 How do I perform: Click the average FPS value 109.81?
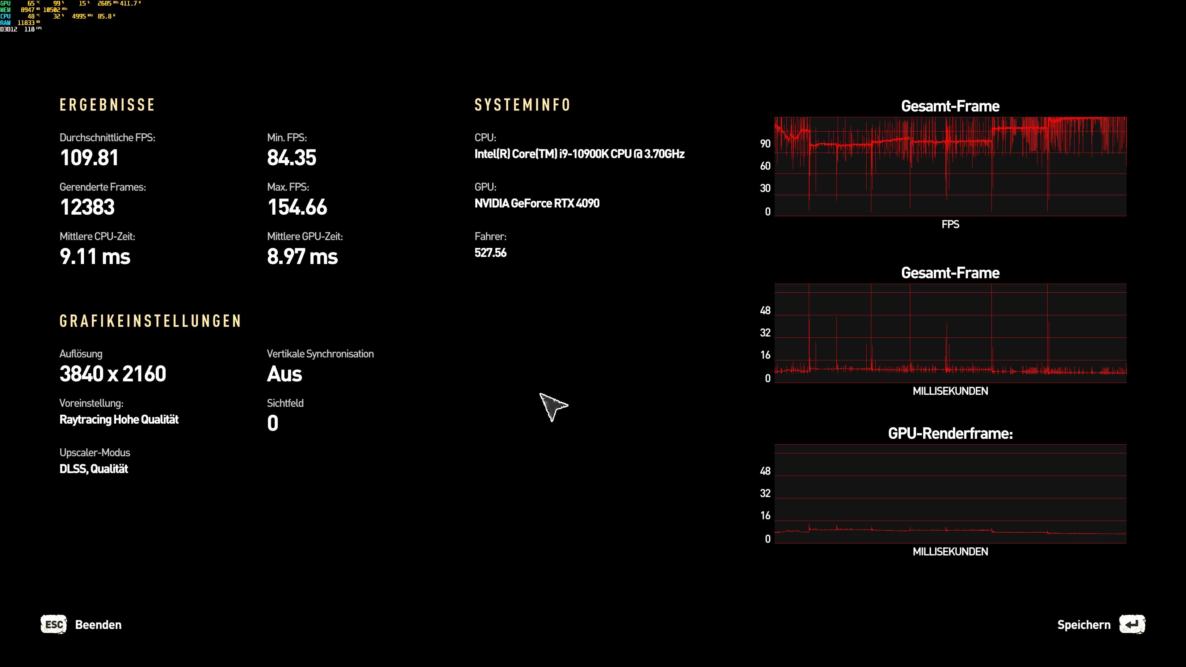tap(89, 158)
